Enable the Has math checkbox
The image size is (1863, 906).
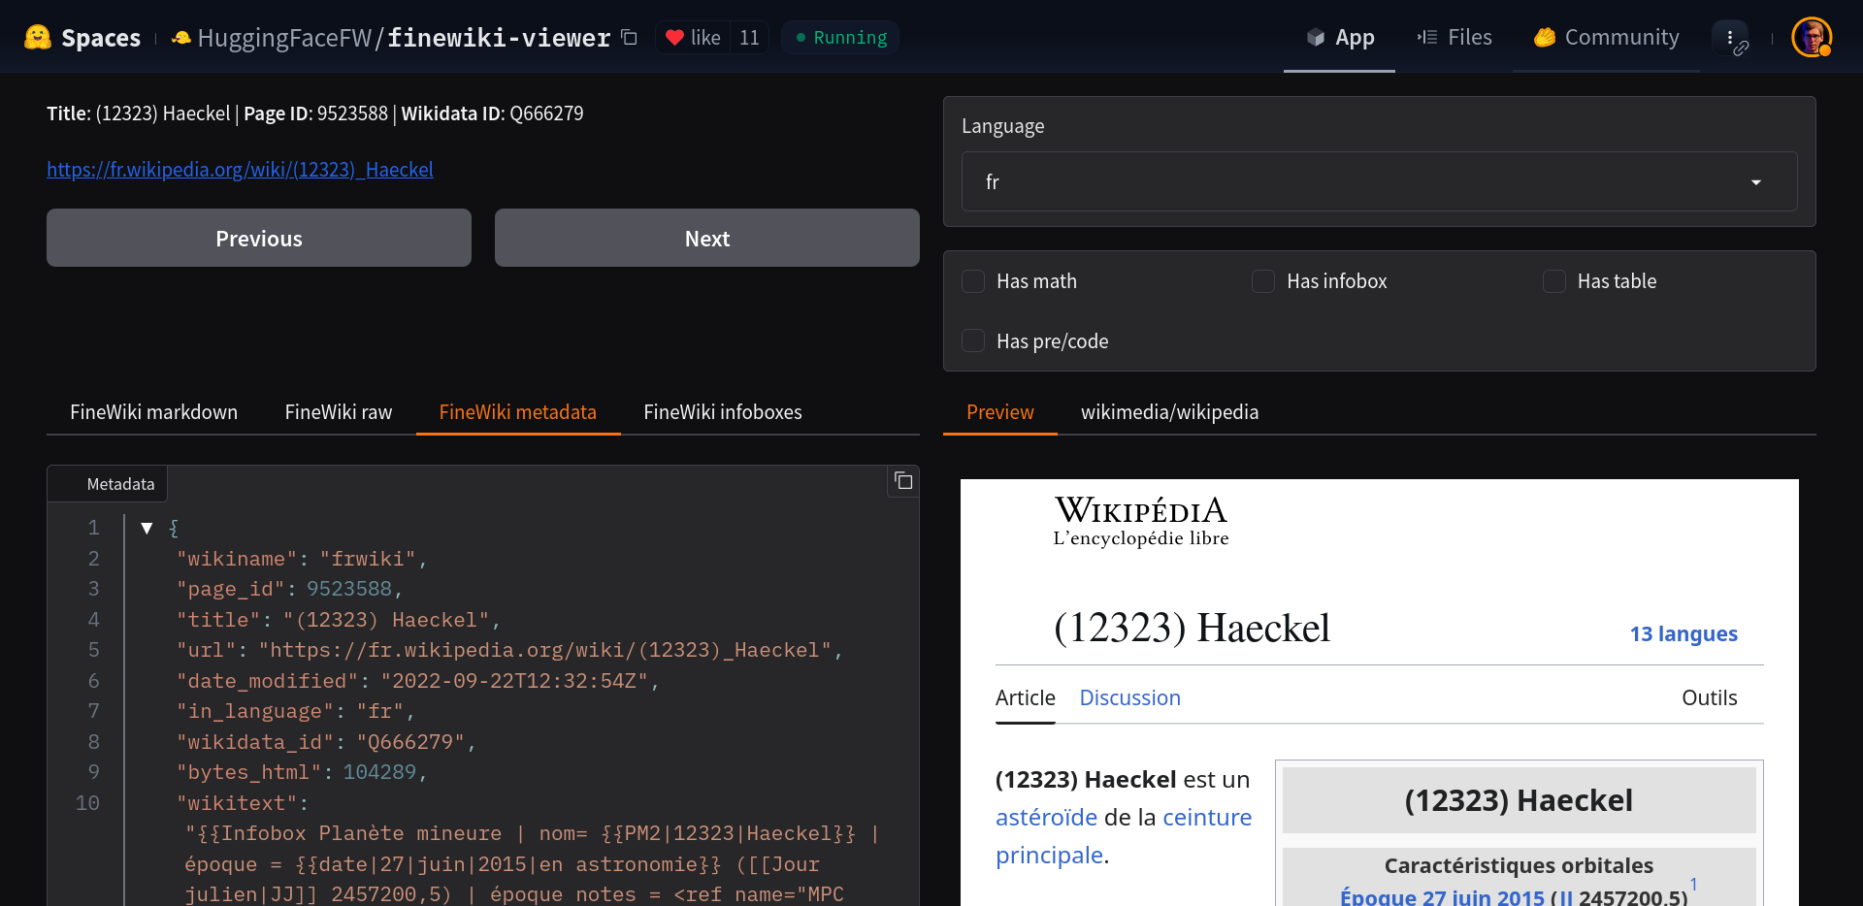(973, 281)
